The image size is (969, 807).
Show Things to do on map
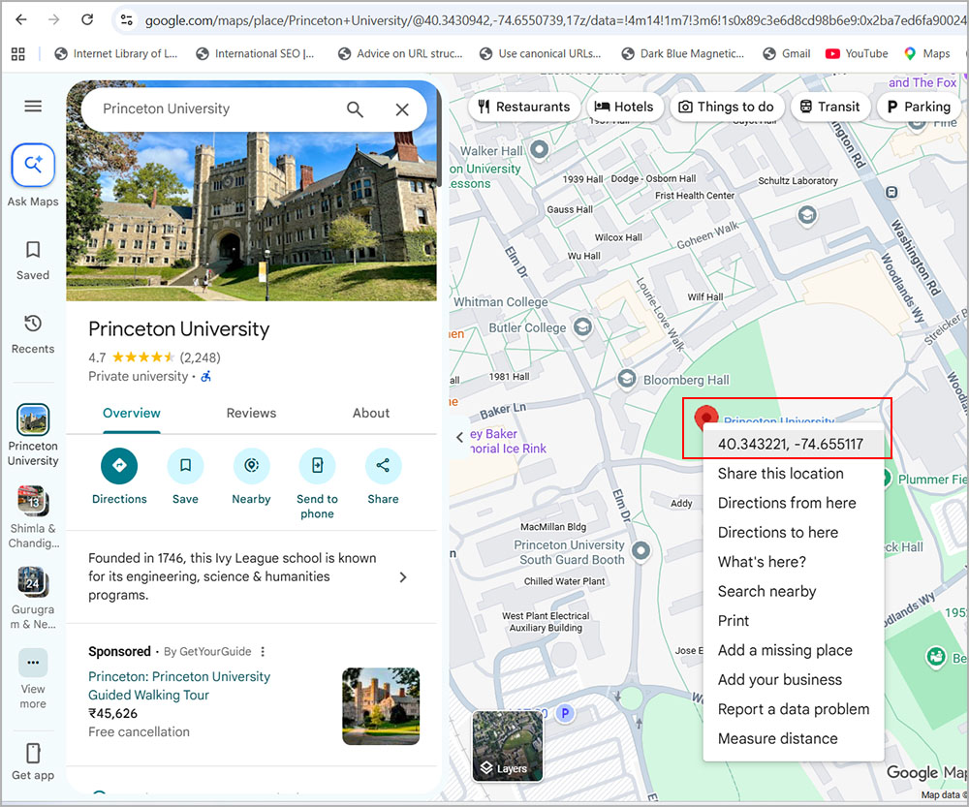(726, 107)
